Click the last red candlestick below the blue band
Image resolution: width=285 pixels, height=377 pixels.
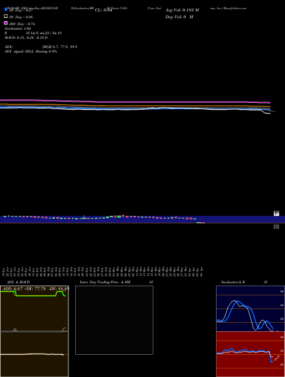point(203,223)
